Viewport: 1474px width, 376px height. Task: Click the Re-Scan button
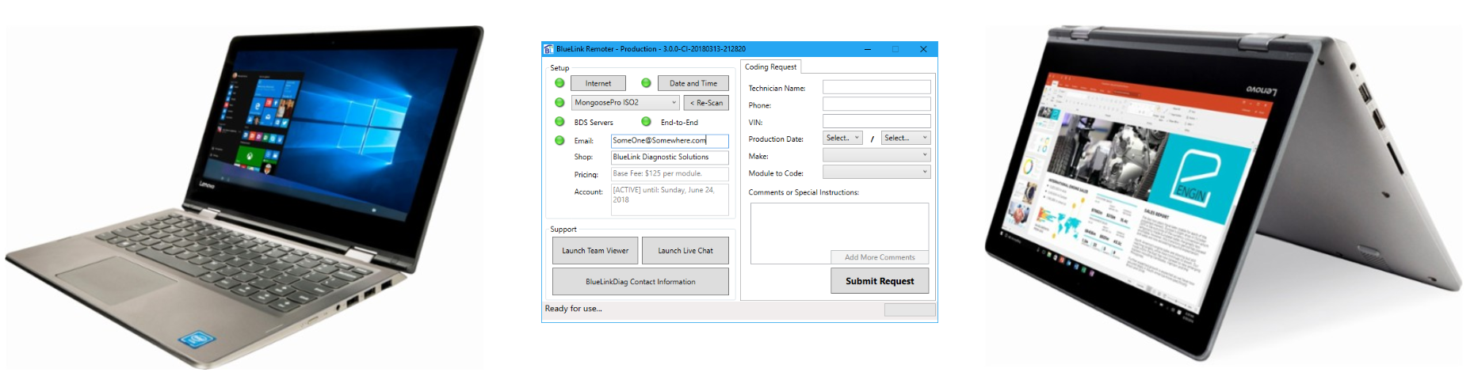[x=706, y=103]
